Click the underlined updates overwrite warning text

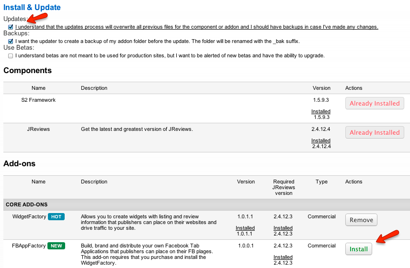[x=196, y=27]
